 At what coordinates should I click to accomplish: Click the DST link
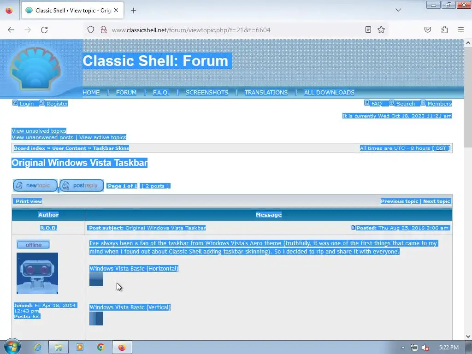pyautogui.click(x=441, y=148)
